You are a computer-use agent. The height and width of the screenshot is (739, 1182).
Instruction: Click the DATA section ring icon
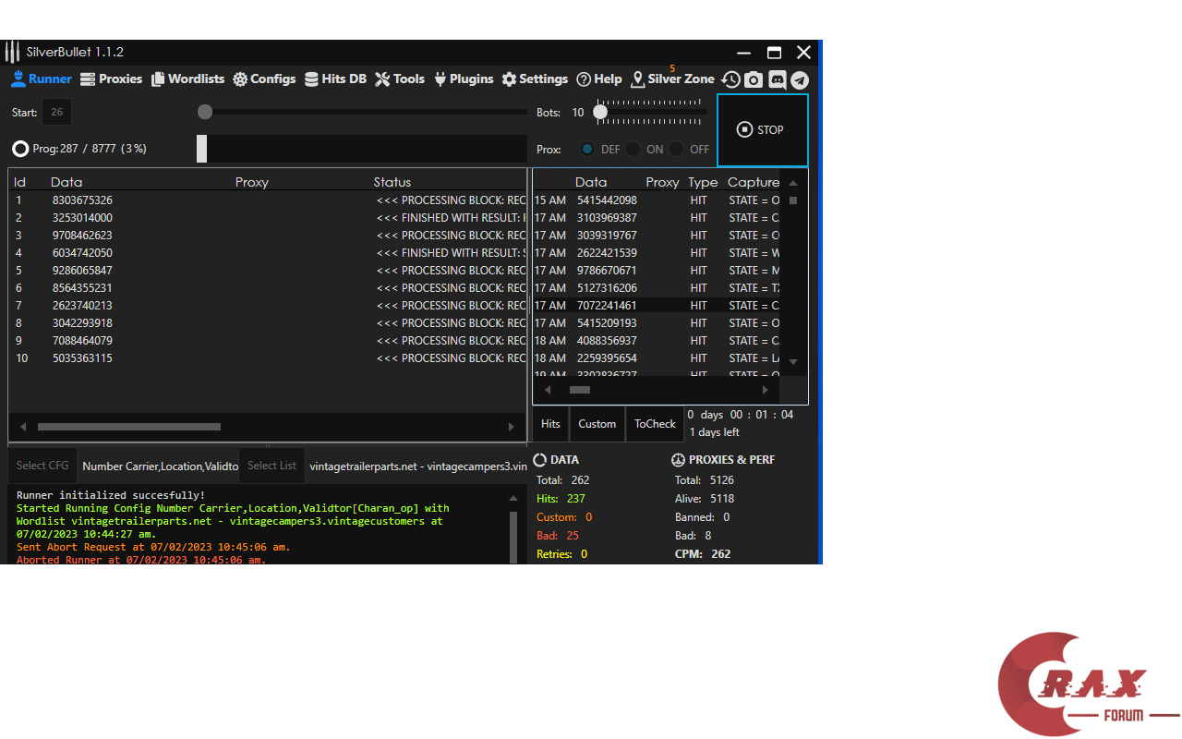540,460
